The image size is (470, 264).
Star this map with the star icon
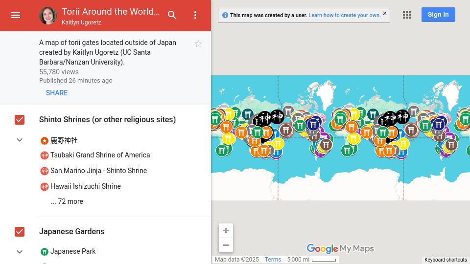point(198,44)
